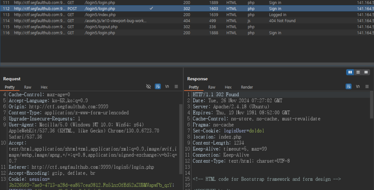
Task: Switch to Request Hex tab
Action: 44,87
